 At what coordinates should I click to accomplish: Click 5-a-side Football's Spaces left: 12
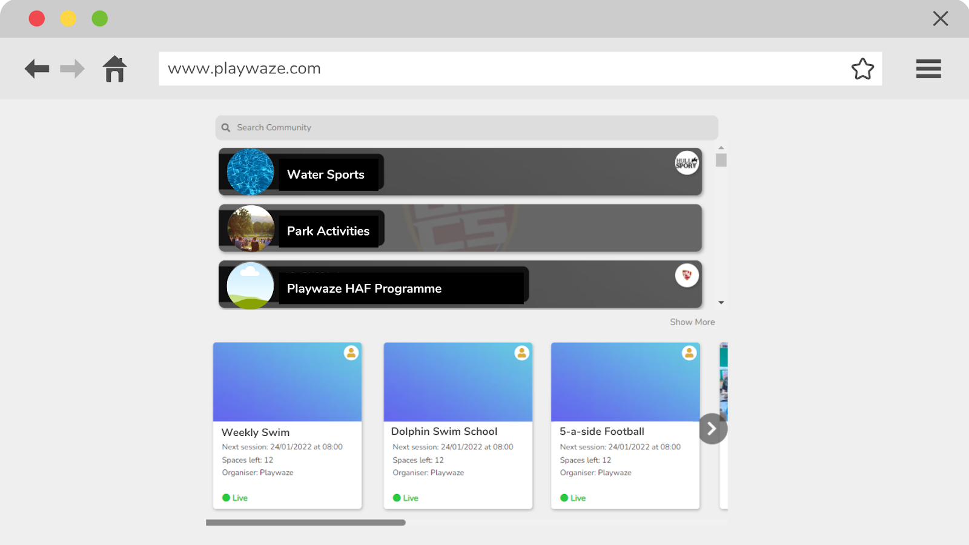(586, 460)
